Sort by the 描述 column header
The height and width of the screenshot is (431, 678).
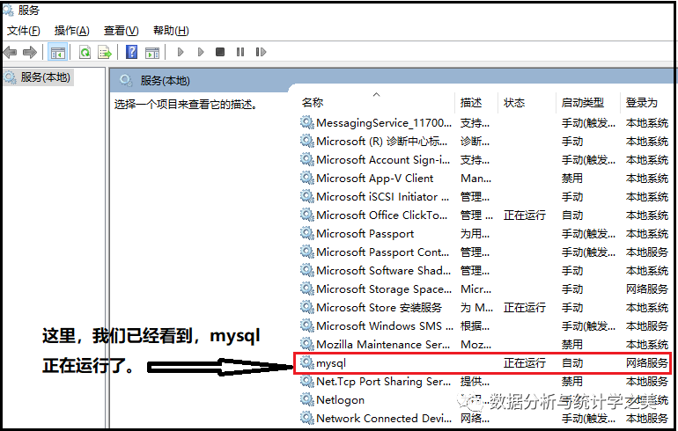[471, 102]
